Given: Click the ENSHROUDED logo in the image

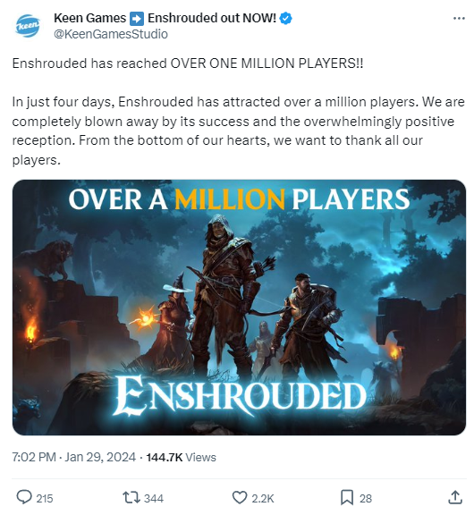Looking at the screenshot, I should [x=239, y=396].
